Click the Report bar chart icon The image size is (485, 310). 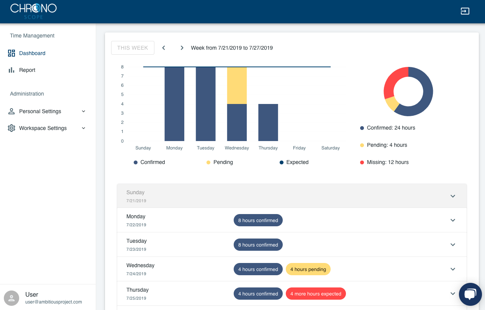click(11, 70)
